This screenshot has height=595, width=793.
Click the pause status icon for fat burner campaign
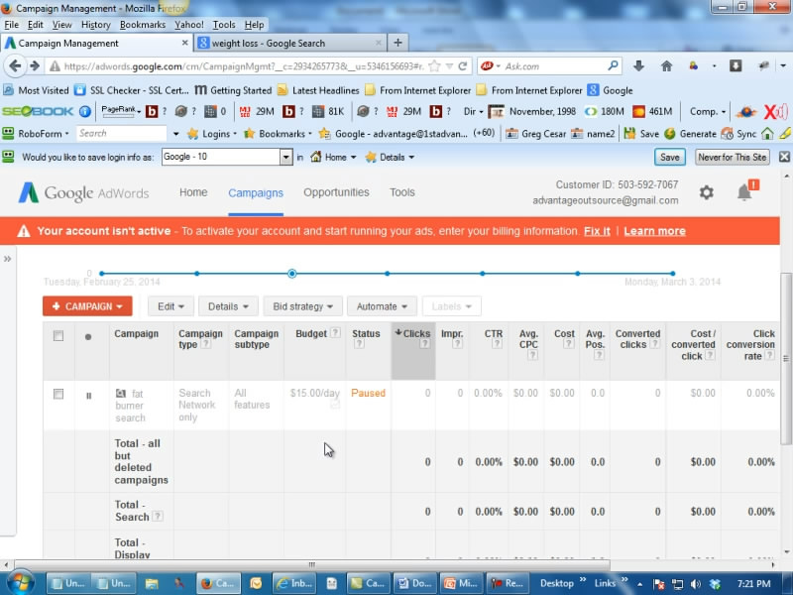point(88,395)
